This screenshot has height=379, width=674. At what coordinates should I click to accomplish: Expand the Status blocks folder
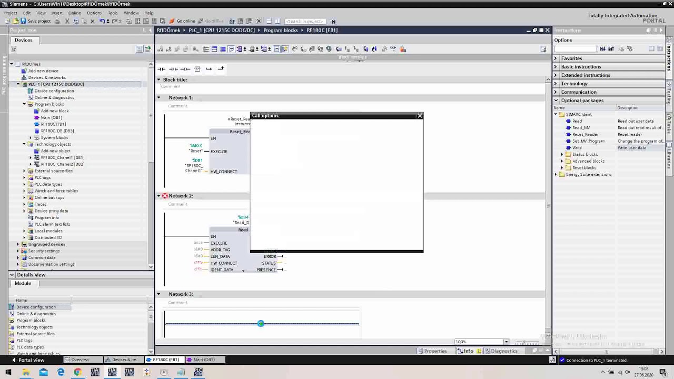(x=562, y=154)
